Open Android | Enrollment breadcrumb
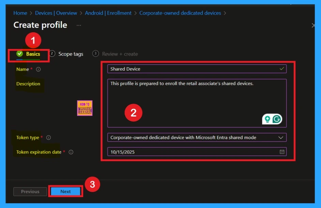This screenshot has height=208, width=321. (x=108, y=13)
